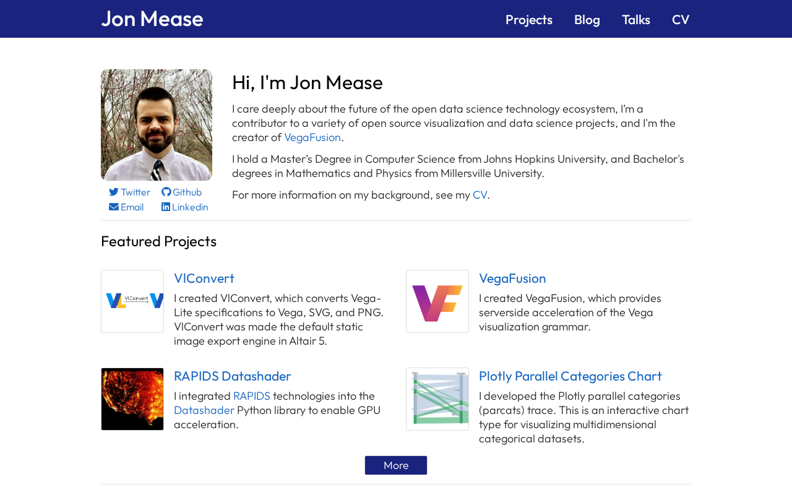Open the Projects menu item
This screenshot has height=495, width=792.
[529, 20]
